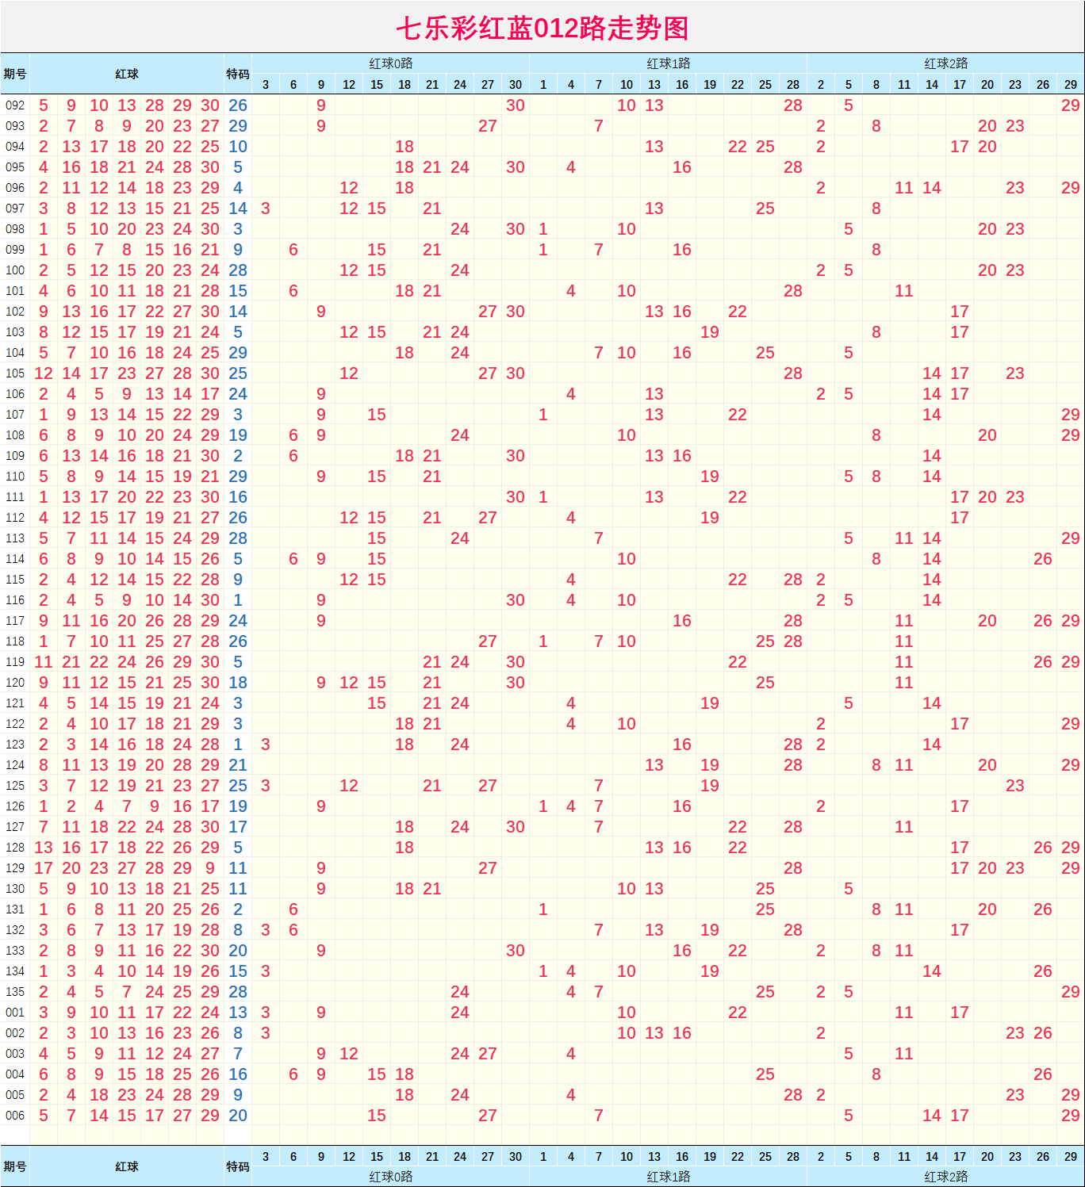
Task: Click trend cell 3 in row 125
Action: (266, 786)
